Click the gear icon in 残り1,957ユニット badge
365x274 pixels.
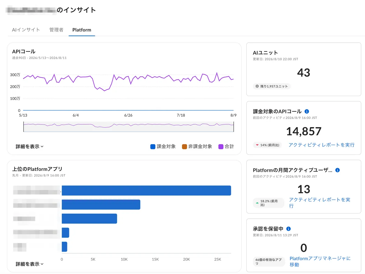pos(257,86)
